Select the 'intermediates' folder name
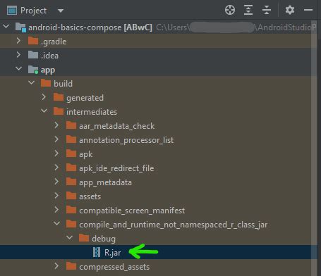321x276 pixels. (x=92, y=112)
